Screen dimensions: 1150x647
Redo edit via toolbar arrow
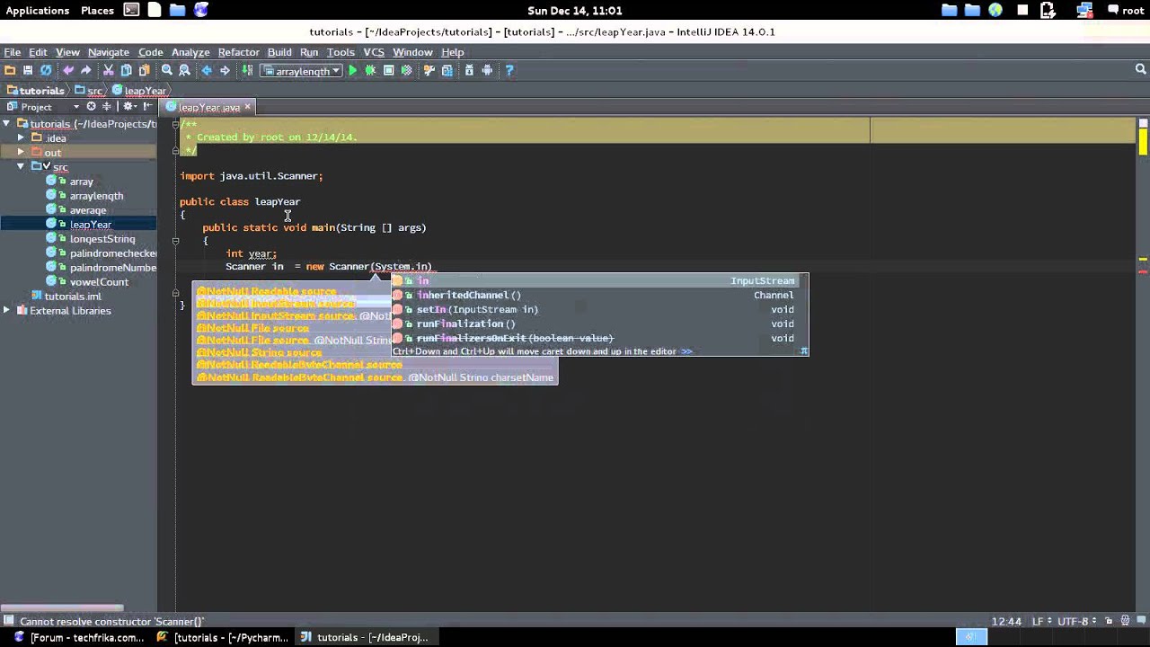[x=86, y=70]
